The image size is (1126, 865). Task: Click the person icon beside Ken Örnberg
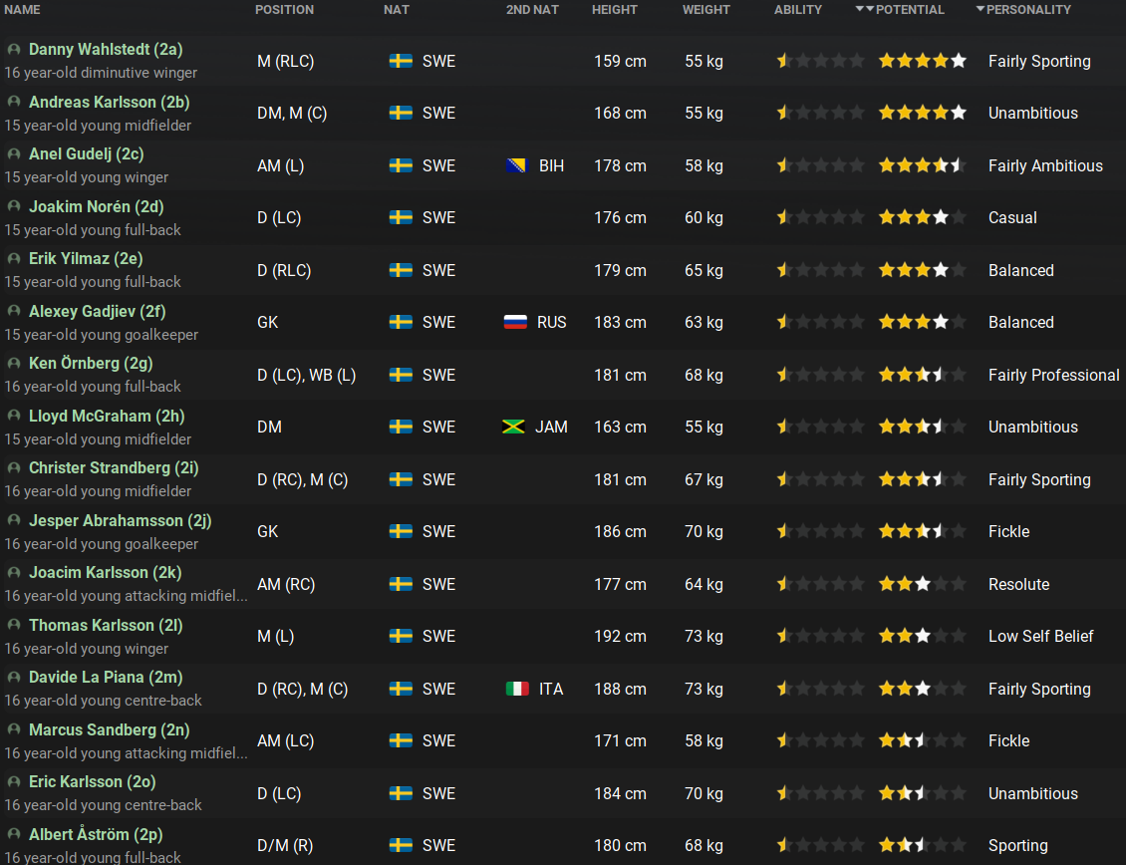14,364
